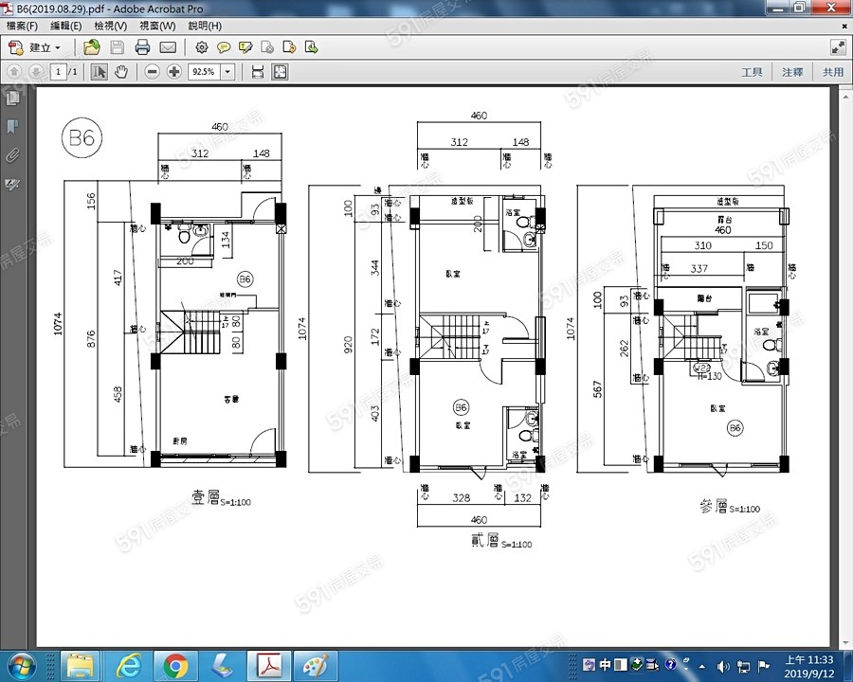Open the 檢視(V) menu
This screenshot has width=853, height=682.
pyautogui.click(x=113, y=26)
